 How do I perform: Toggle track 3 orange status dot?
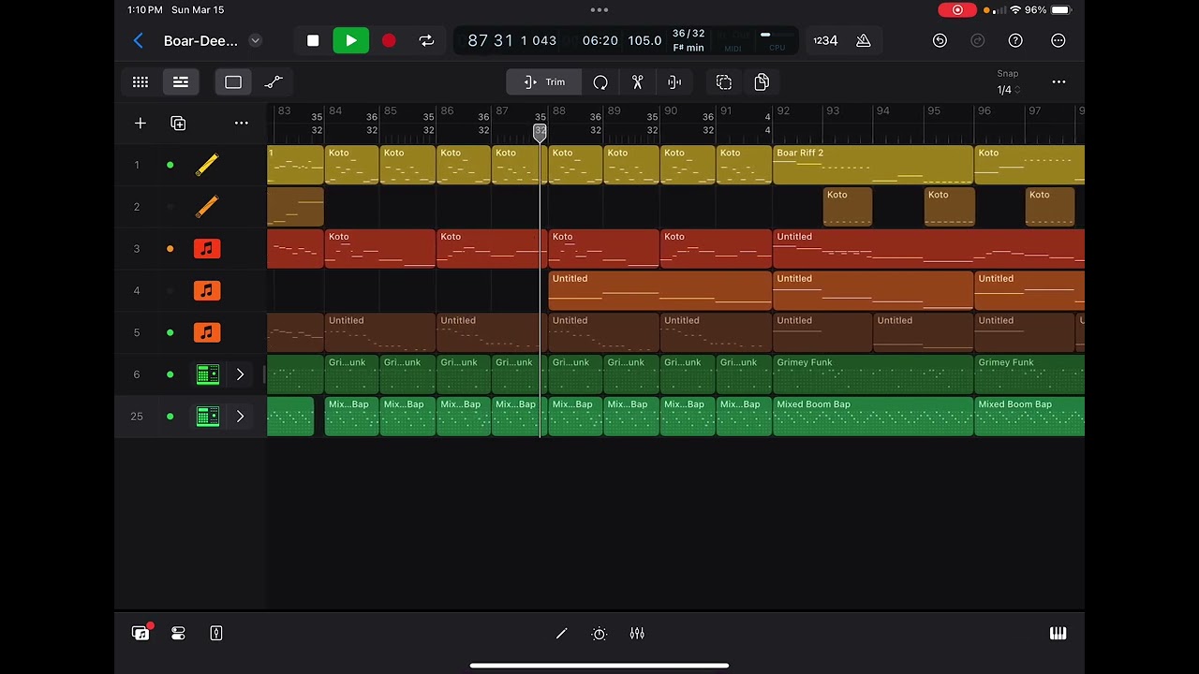point(170,249)
